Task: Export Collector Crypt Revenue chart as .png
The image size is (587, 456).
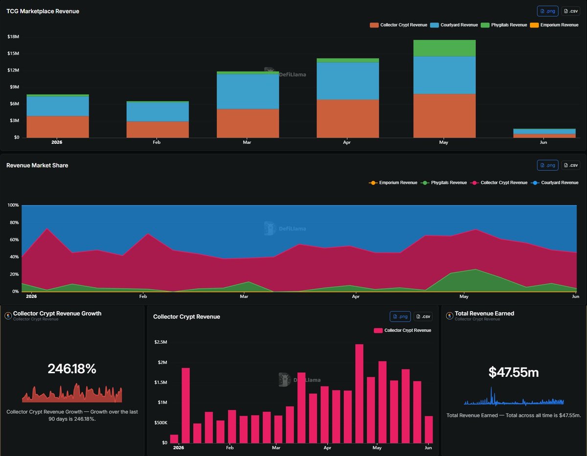Action: tap(400, 317)
